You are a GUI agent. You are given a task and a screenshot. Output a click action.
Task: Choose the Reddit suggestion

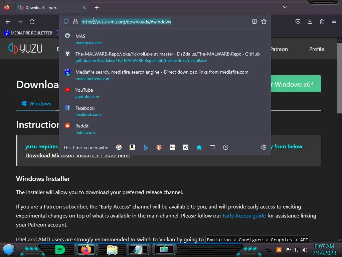[x=165, y=129]
